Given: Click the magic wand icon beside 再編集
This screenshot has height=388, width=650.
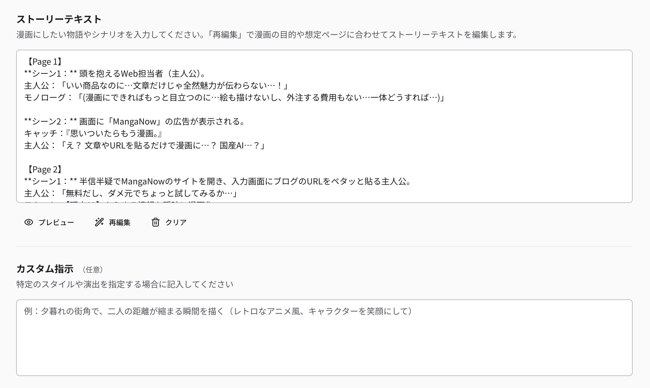Looking at the screenshot, I should (x=99, y=222).
